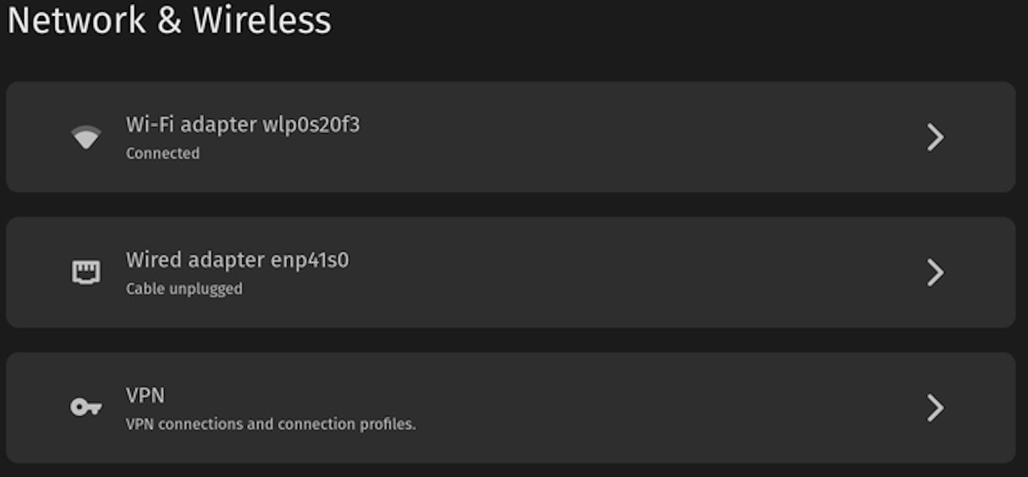Click the enp41s0 interface name
The height and width of the screenshot is (477, 1028).
coord(309,260)
